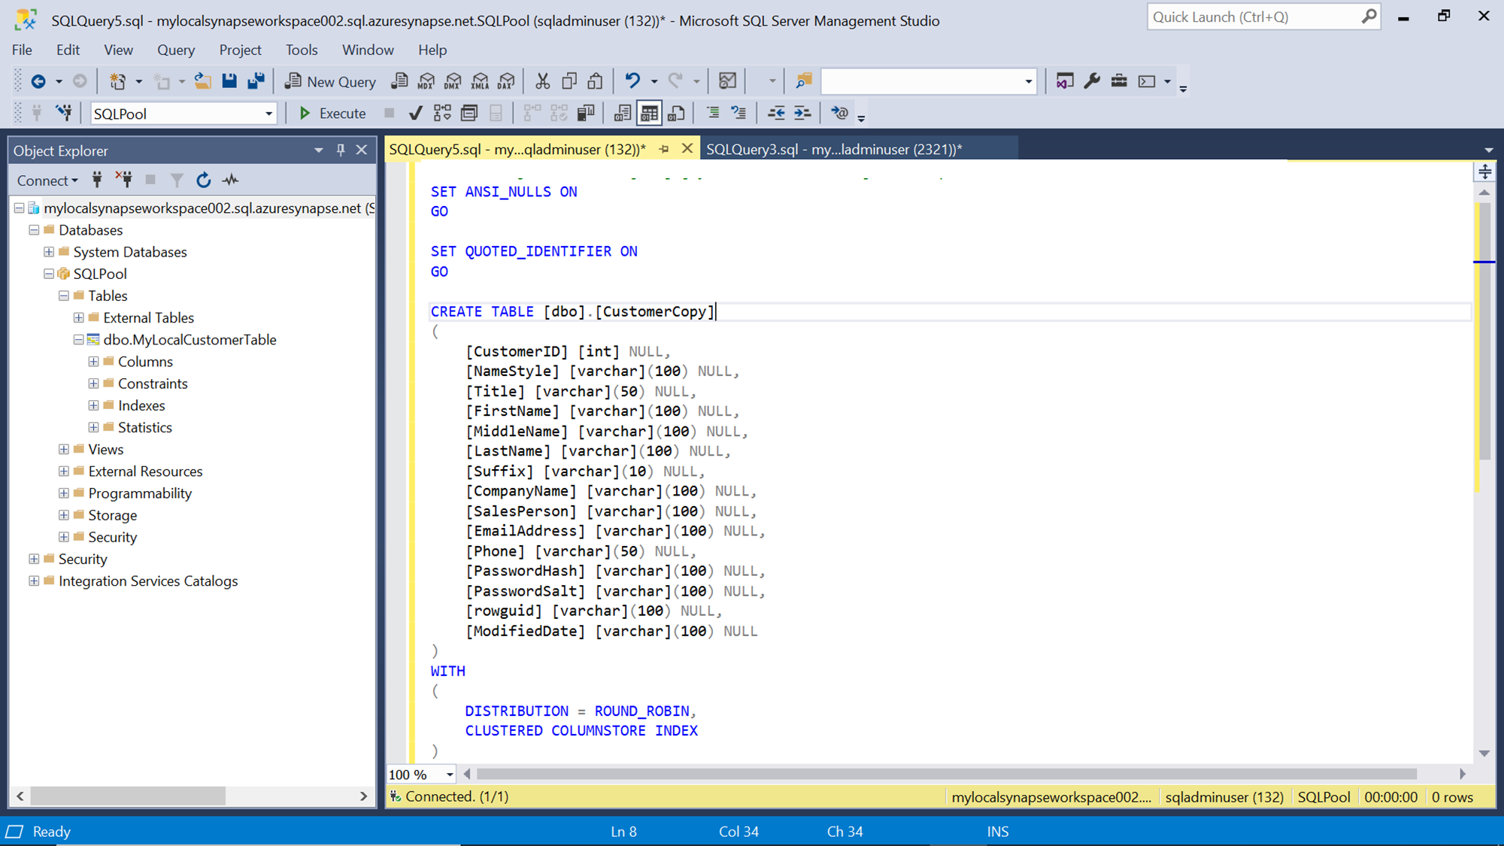Click the New Query button
The image size is (1504, 846).
click(331, 81)
